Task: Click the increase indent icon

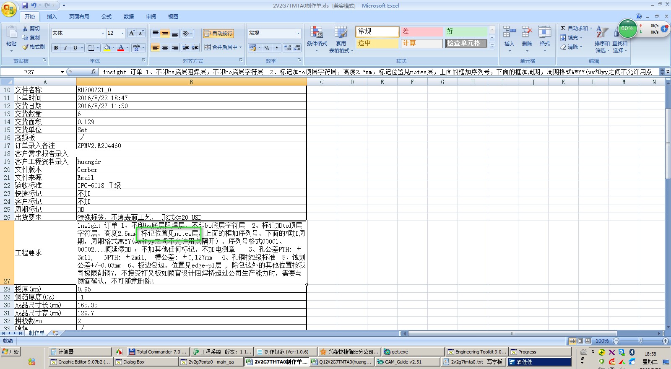Action: 195,47
